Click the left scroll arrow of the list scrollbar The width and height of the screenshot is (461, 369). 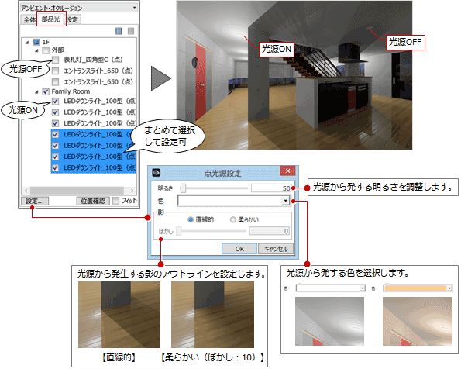click(26, 191)
